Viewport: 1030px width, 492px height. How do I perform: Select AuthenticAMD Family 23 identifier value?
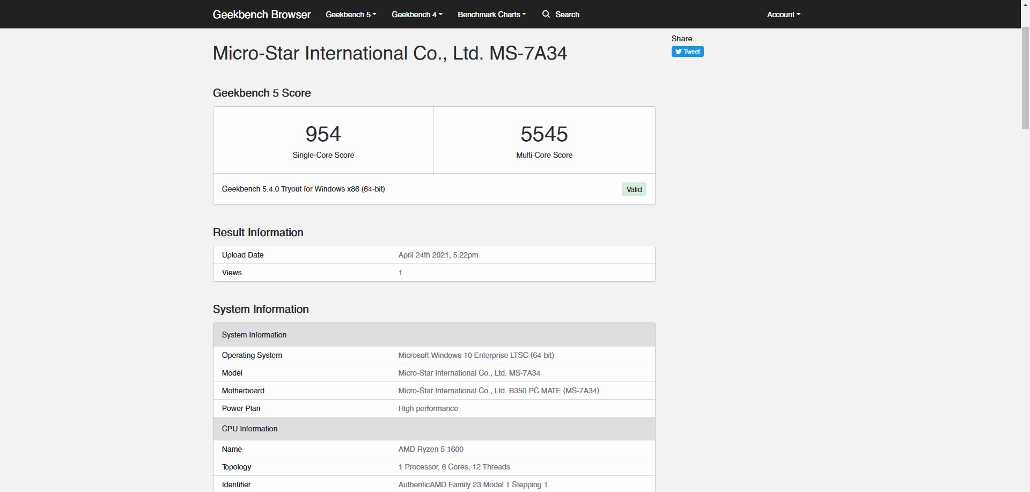473,484
